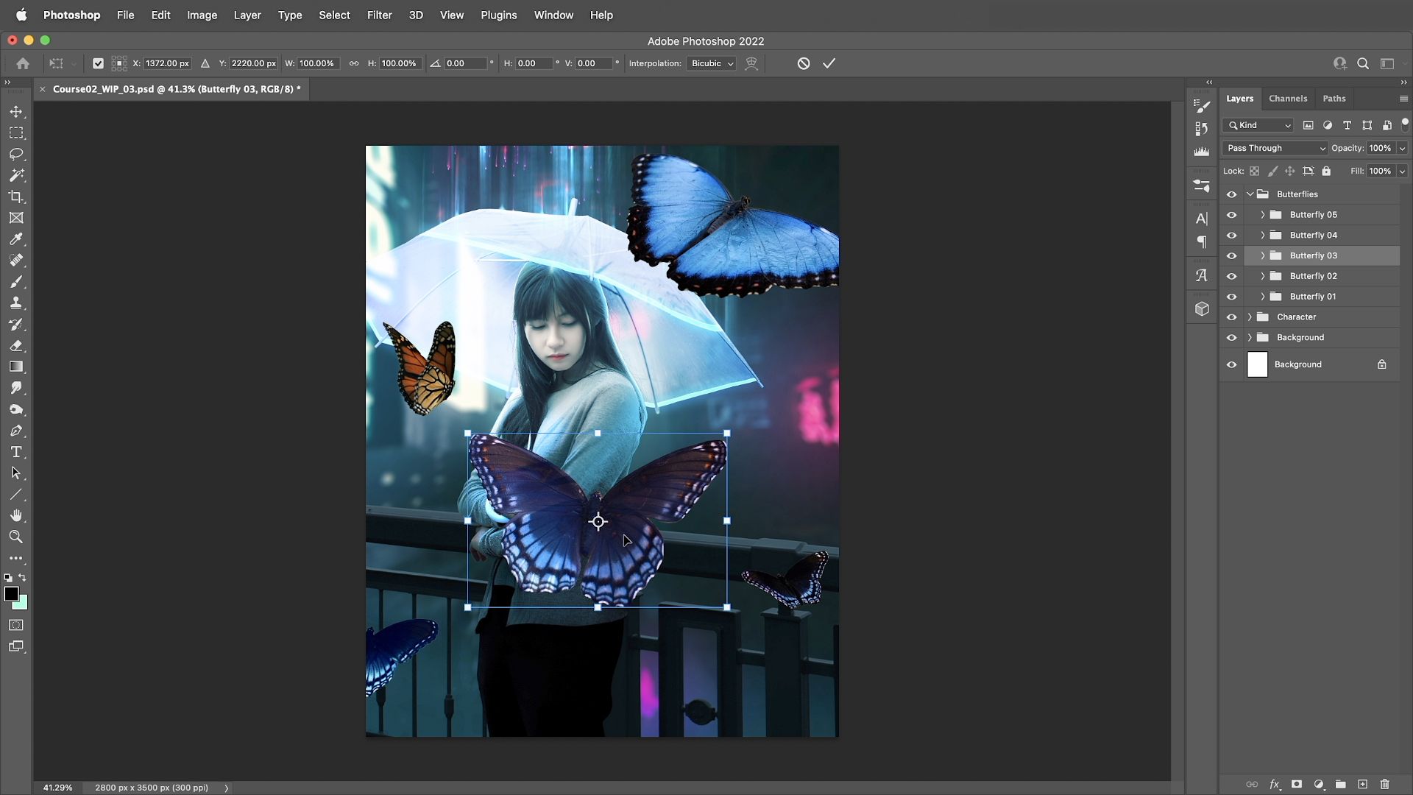
Task: Toggle visibility of the Character group
Action: (x=1231, y=317)
